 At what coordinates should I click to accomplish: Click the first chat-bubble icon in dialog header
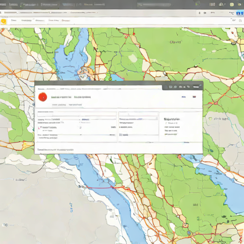point(171,87)
